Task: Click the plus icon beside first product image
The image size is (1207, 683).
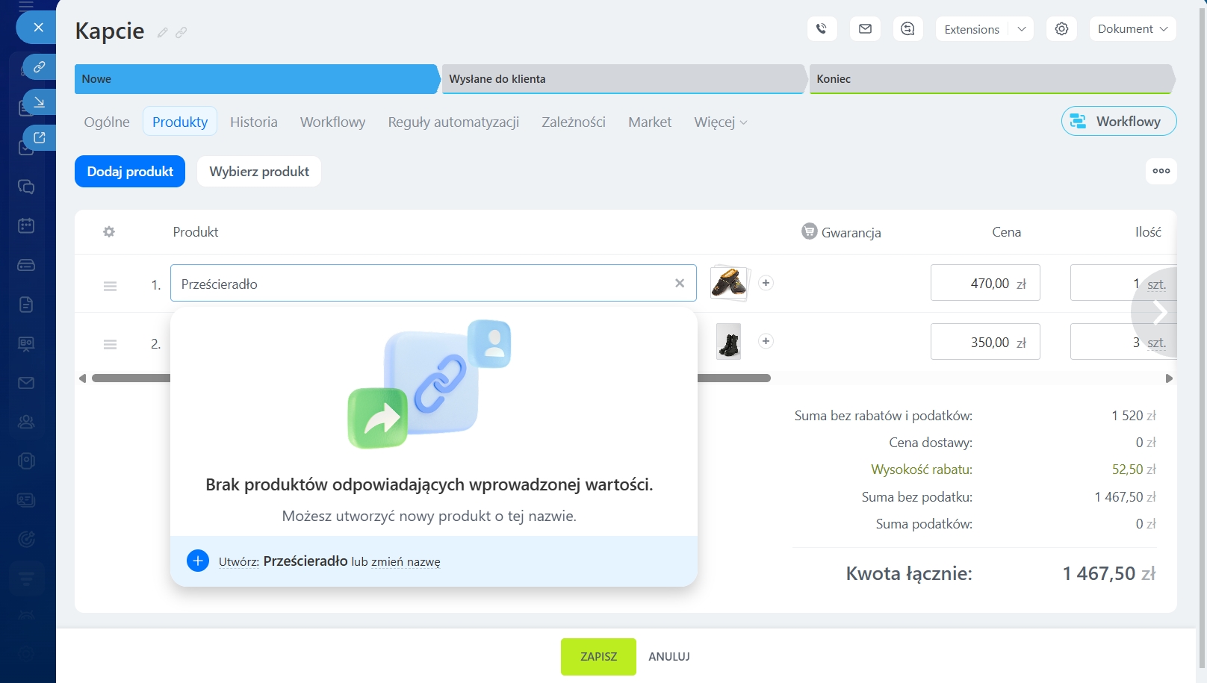Action: pos(766,283)
